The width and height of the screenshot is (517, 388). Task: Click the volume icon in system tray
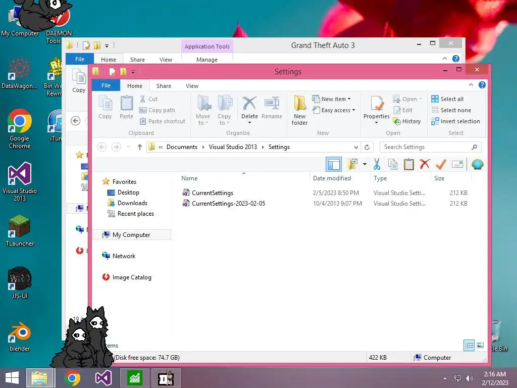pos(469,378)
